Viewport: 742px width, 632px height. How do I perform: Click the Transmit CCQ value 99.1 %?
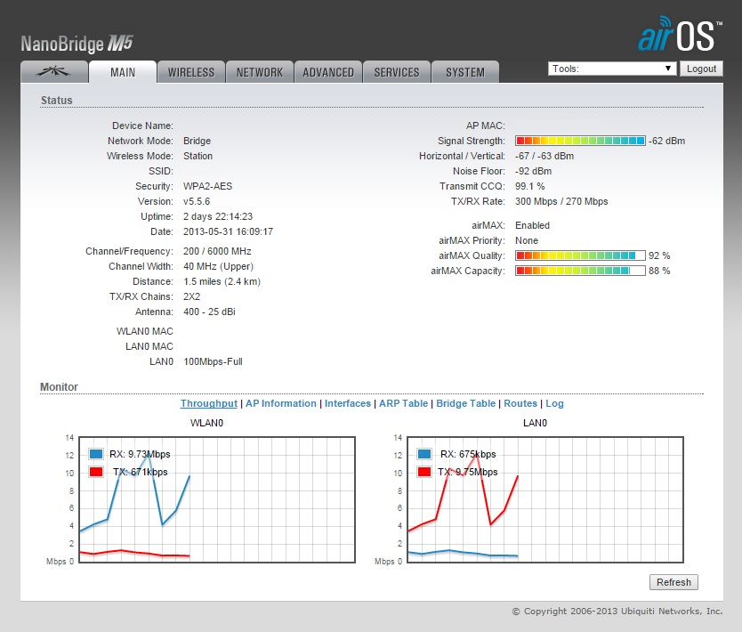[x=530, y=186]
